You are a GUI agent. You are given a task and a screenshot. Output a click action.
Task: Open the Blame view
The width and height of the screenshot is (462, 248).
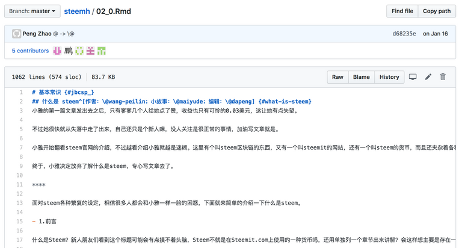point(362,77)
